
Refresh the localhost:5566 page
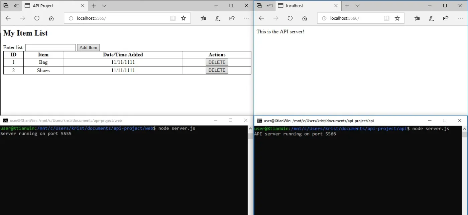290,18
